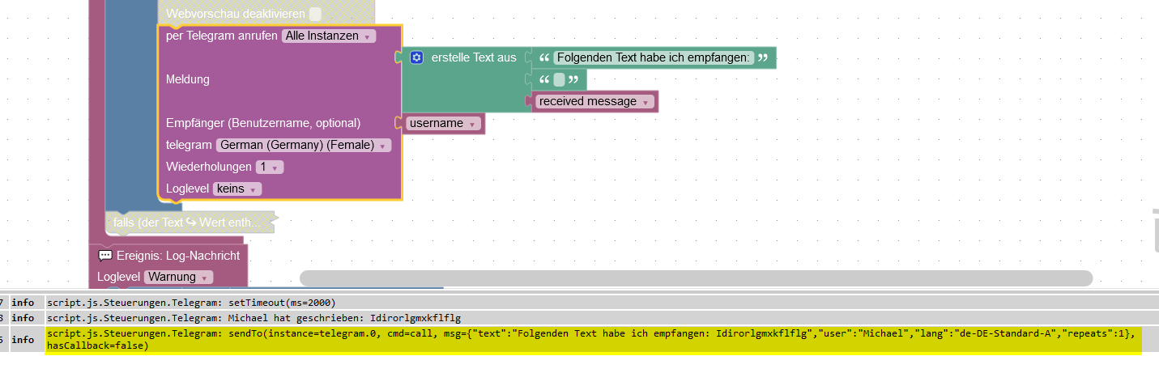Image resolution: width=1159 pixels, height=390 pixels.
Task: Click 'info' level of the highlighted log row
Action: (23, 340)
